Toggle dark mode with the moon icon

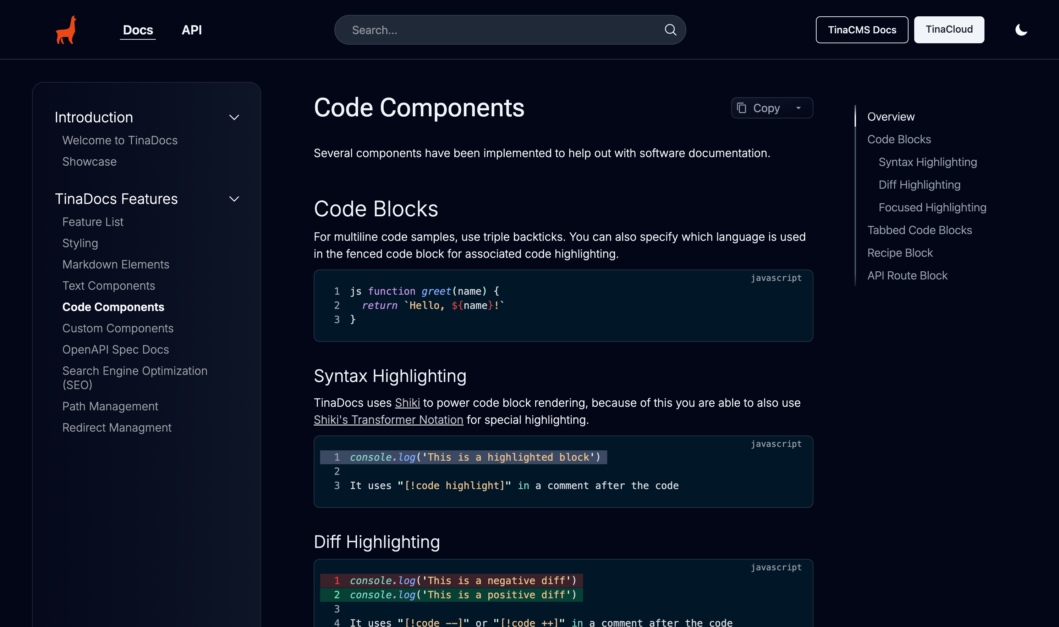1021,29
